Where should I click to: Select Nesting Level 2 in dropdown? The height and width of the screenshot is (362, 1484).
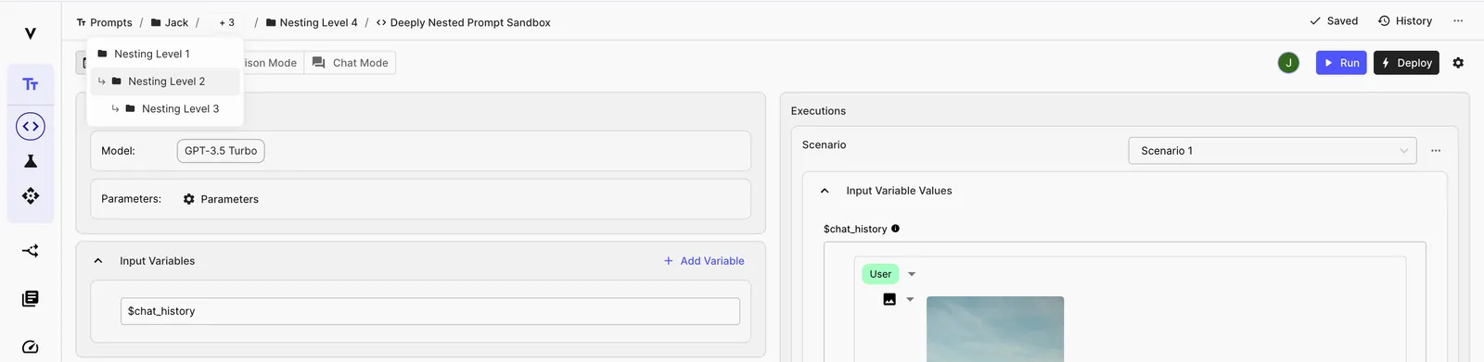pos(165,81)
